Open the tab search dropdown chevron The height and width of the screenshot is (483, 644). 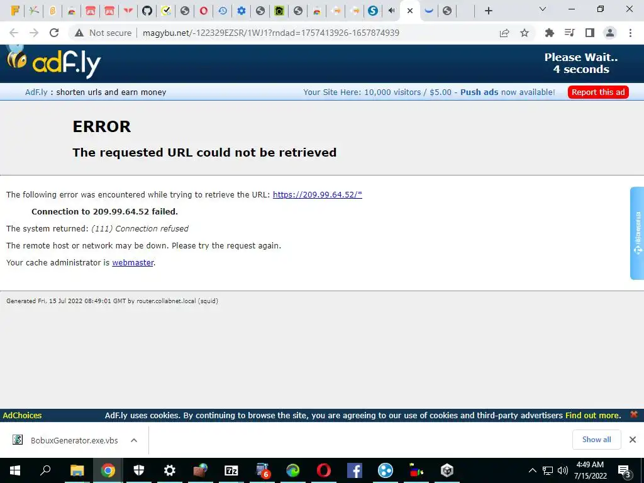point(542,9)
